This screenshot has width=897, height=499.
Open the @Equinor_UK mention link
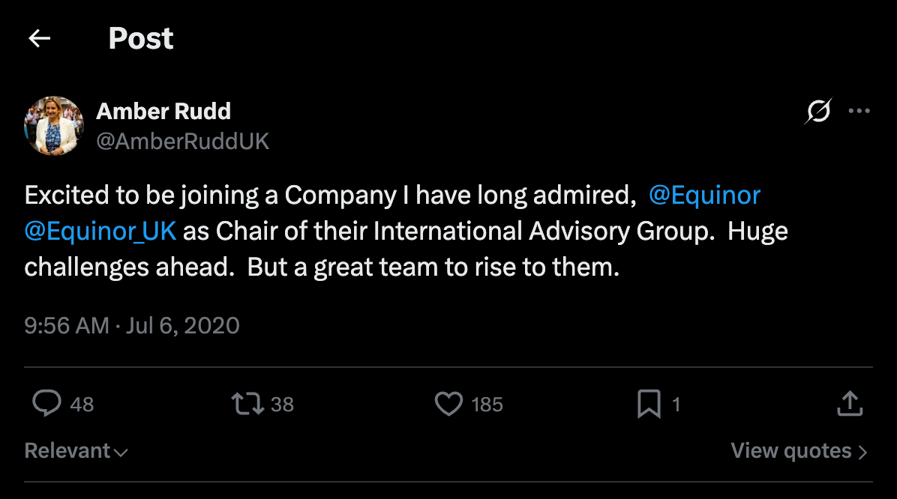tap(100, 231)
